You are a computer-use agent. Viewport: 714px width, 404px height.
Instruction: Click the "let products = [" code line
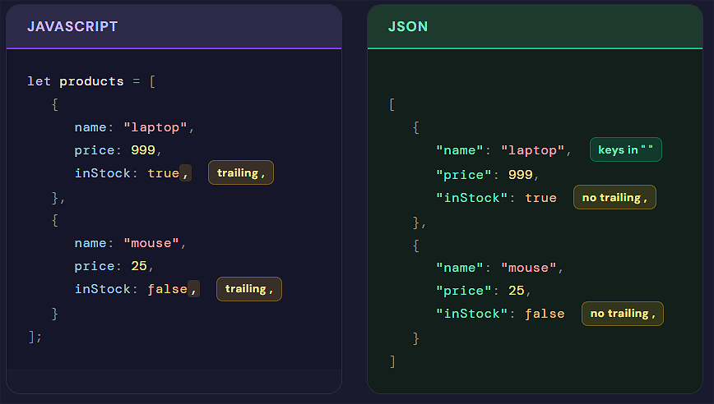[91, 81]
